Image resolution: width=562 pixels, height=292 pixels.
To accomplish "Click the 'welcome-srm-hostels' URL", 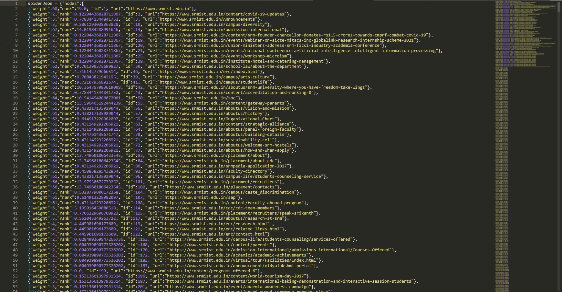I will coord(227,145).
